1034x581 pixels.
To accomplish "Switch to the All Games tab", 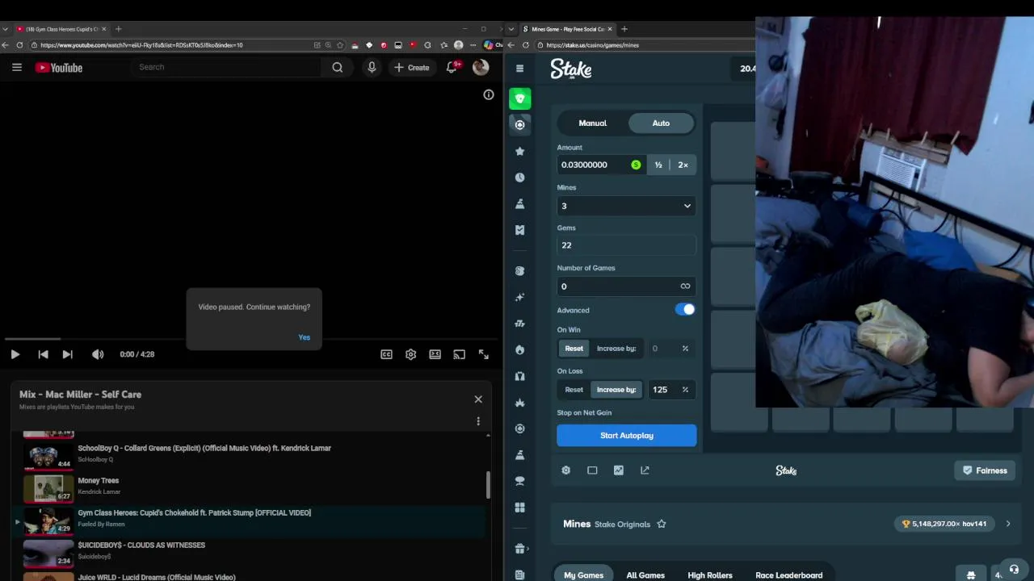I will point(645,575).
